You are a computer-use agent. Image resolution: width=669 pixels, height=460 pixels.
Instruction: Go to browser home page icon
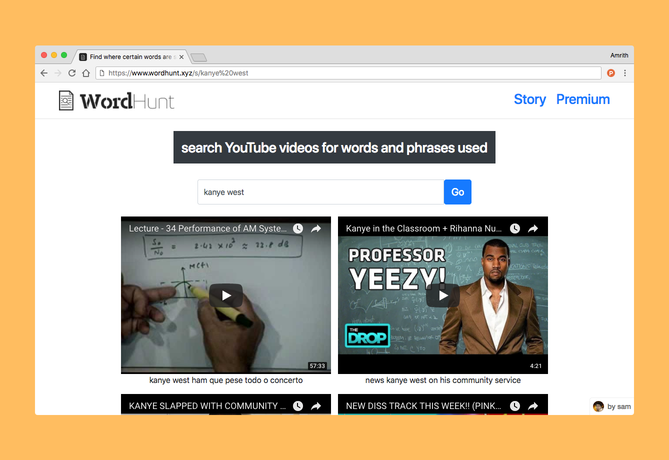coord(86,73)
